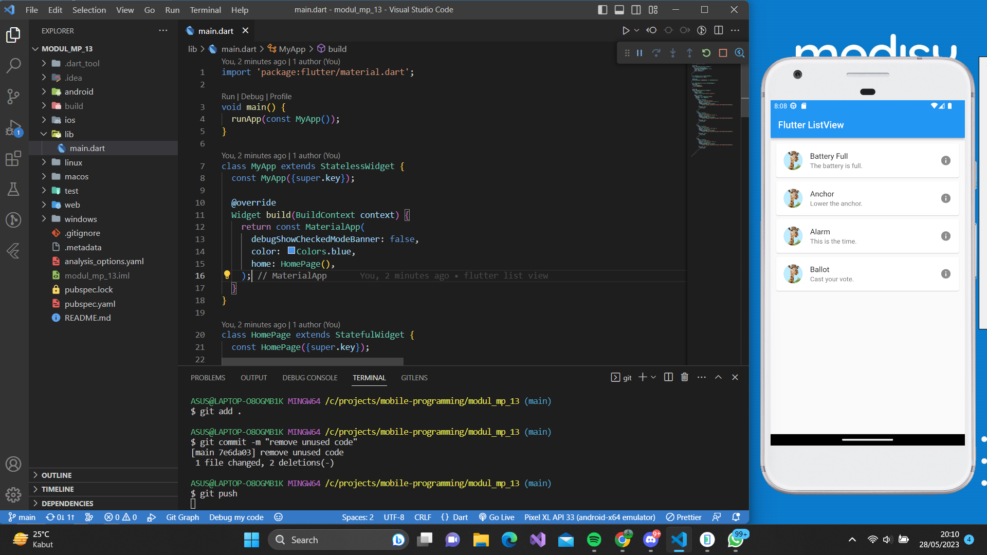The width and height of the screenshot is (987, 555).
Task: Toggle the Primary Side Bar visibility
Action: (602, 9)
